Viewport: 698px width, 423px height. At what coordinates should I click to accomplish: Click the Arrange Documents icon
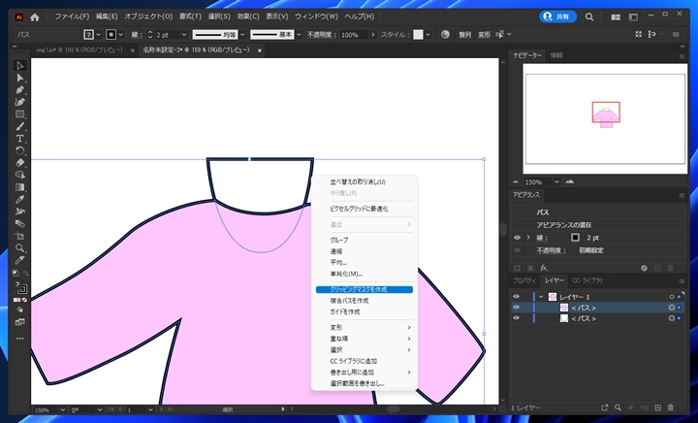coord(616,16)
